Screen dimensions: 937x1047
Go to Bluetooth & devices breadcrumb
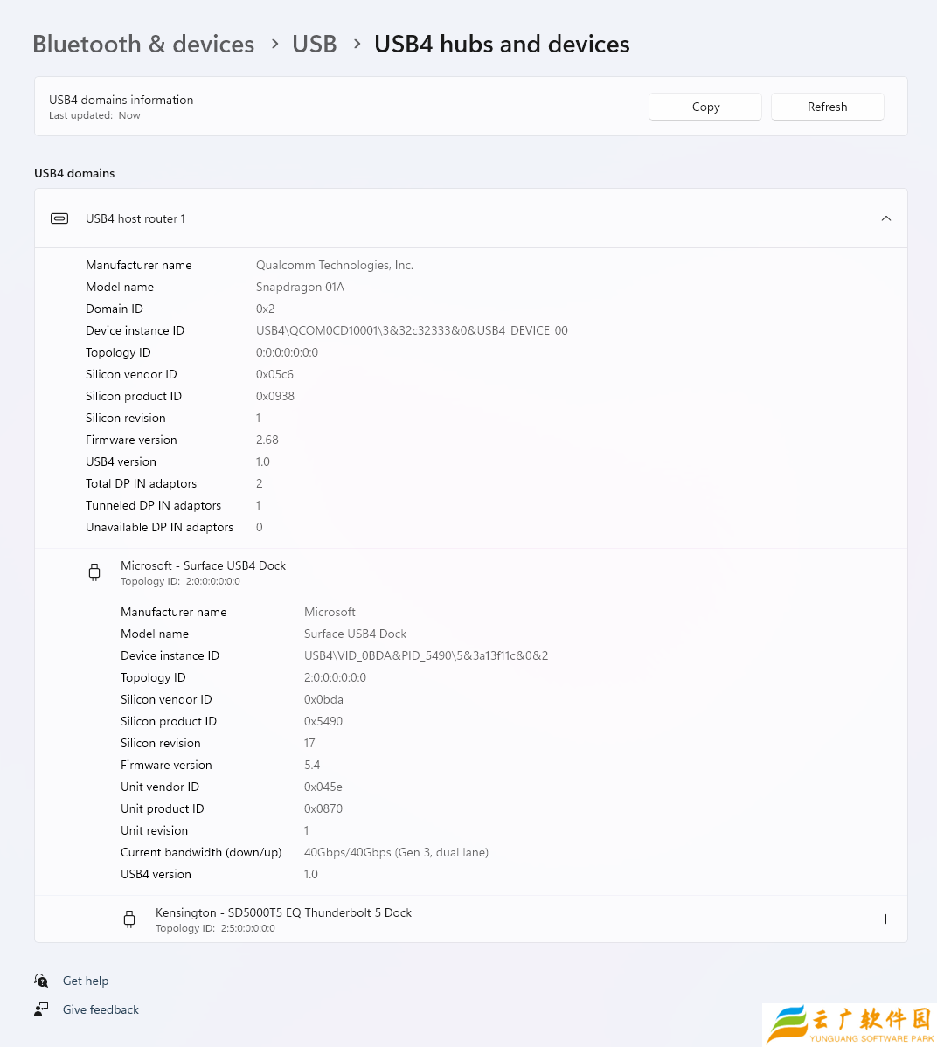tap(143, 44)
